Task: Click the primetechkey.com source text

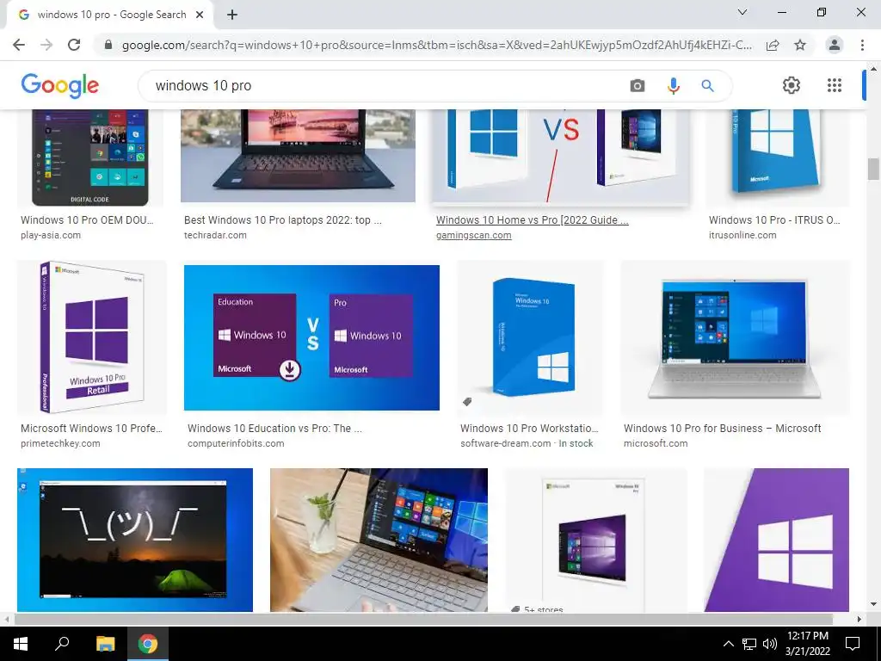Action: [x=60, y=443]
